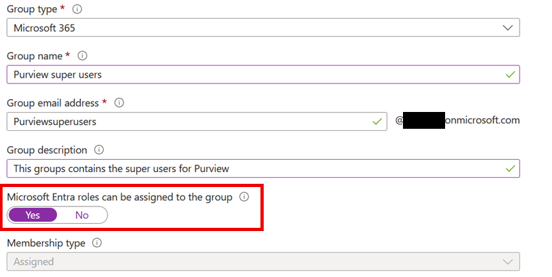Click info icon next to Group description

(99, 150)
